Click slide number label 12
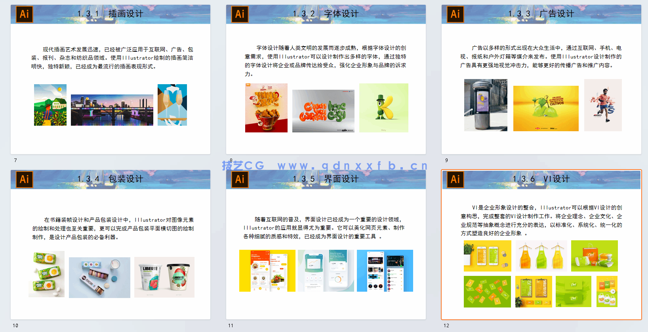This screenshot has height=332, width=648. pos(446,326)
